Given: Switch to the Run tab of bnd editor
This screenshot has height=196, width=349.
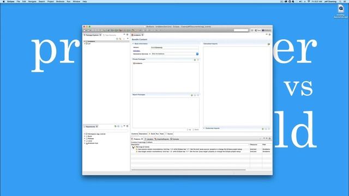Looking at the screenshot, I should pyautogui.click(x=158, y=134).
